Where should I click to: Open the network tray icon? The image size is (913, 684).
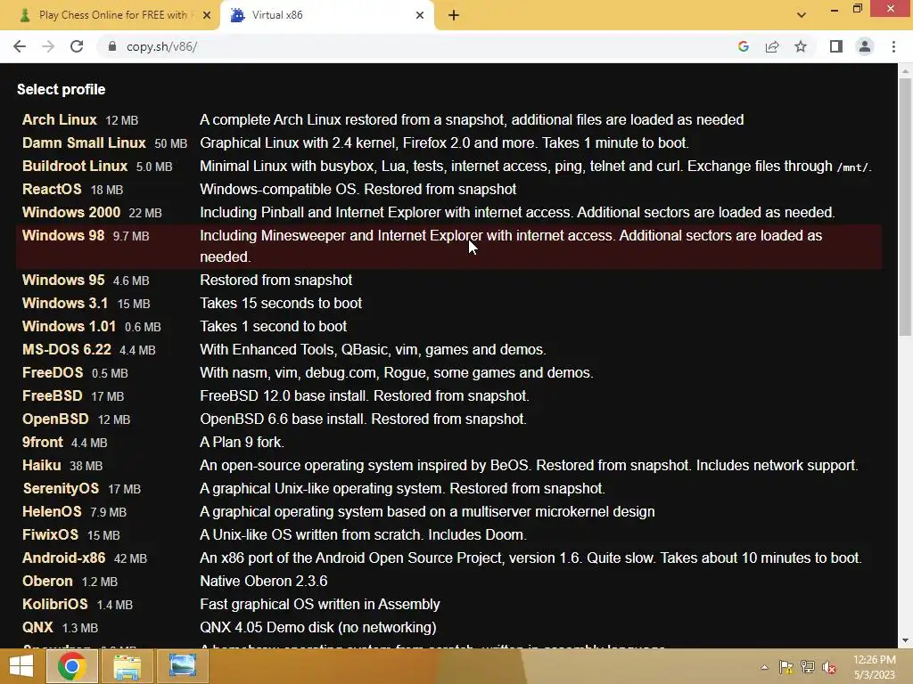[x=808, y=667]
